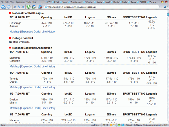Open the Games bookmark folder

[132, 2]
